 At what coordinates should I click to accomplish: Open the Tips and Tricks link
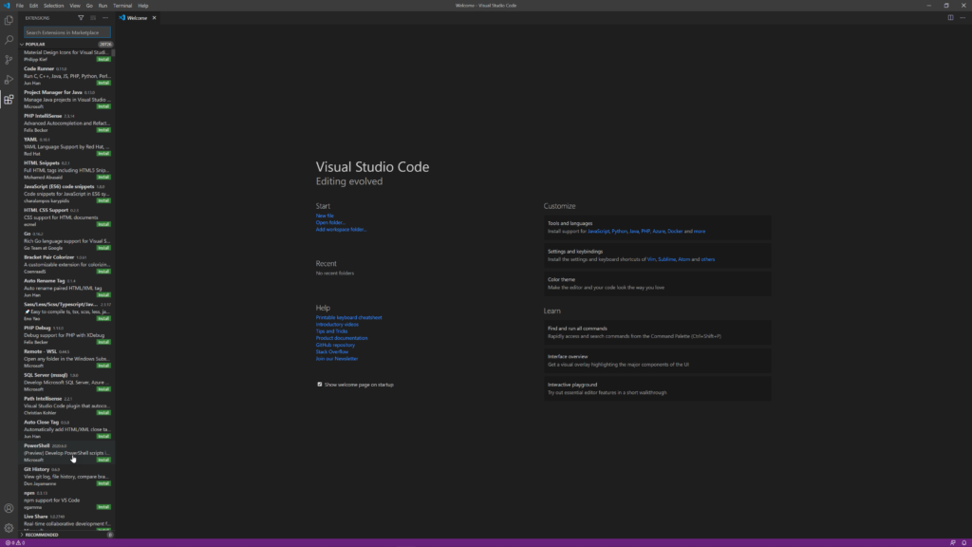tap(331, 331)
